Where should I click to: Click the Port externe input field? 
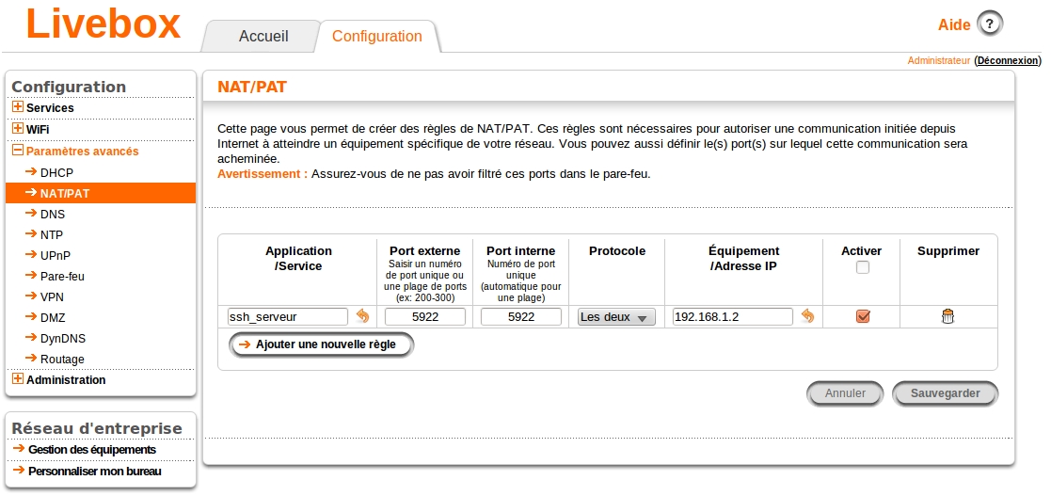(x=425, y=317)
